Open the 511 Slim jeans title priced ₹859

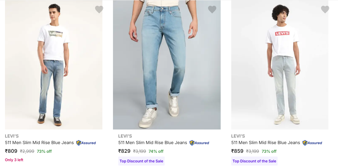[265, 143]
